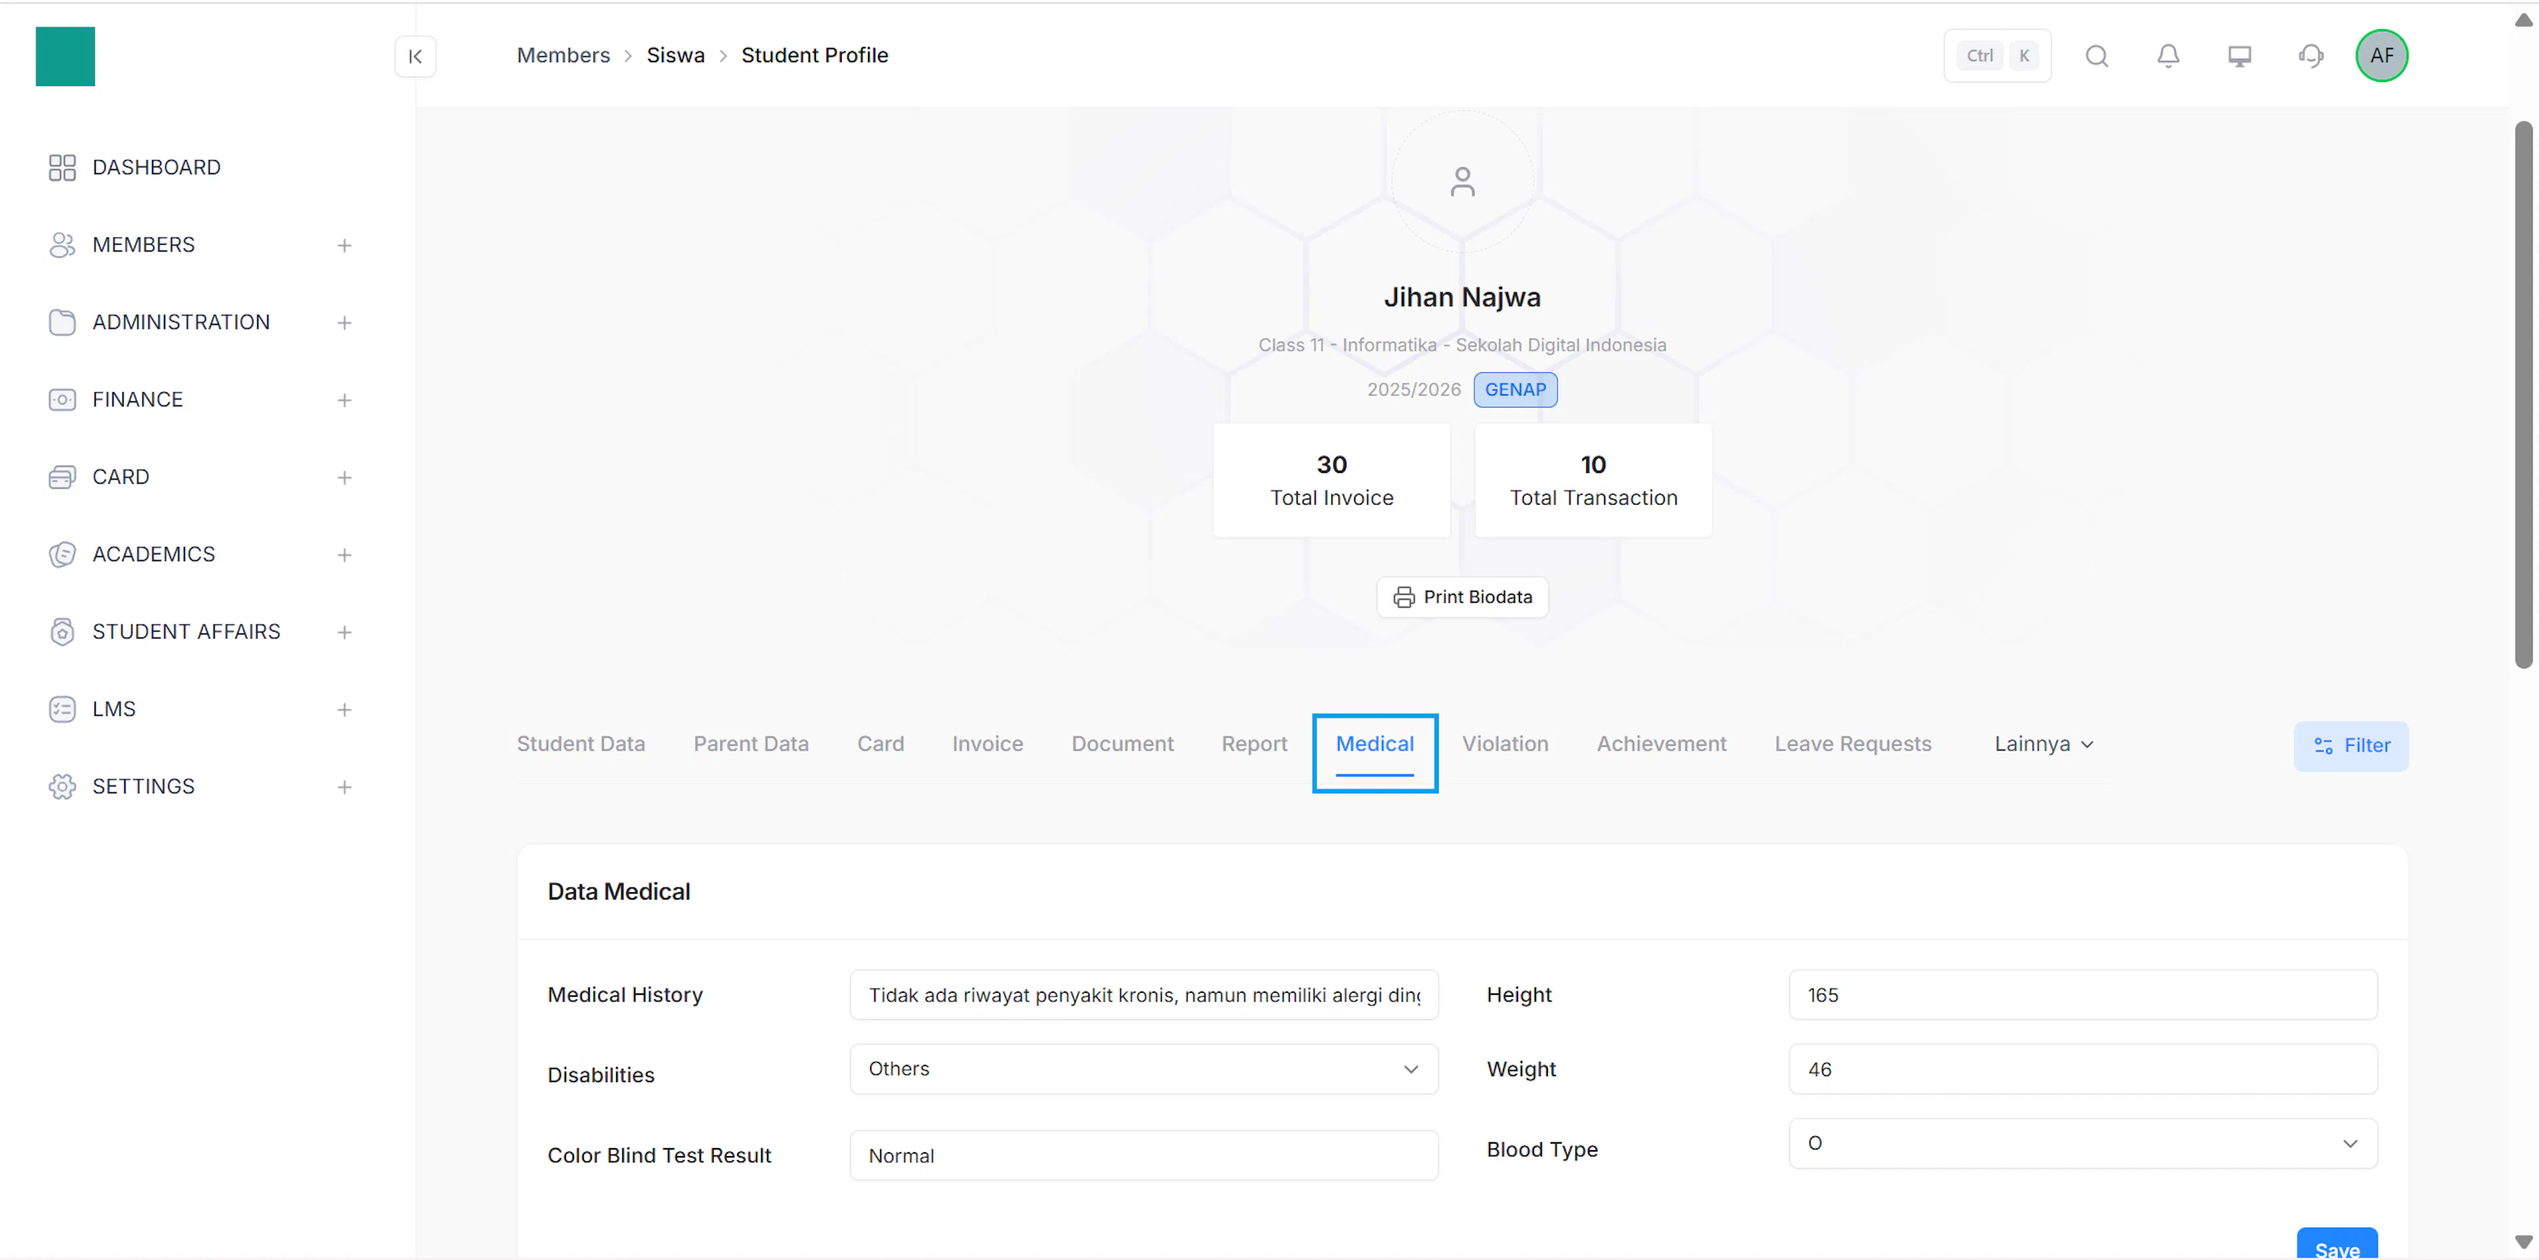The height and width of the screenshot is (1260, 2539).
Task: Click the student name Jihan Najwa
Action: 1462,297
